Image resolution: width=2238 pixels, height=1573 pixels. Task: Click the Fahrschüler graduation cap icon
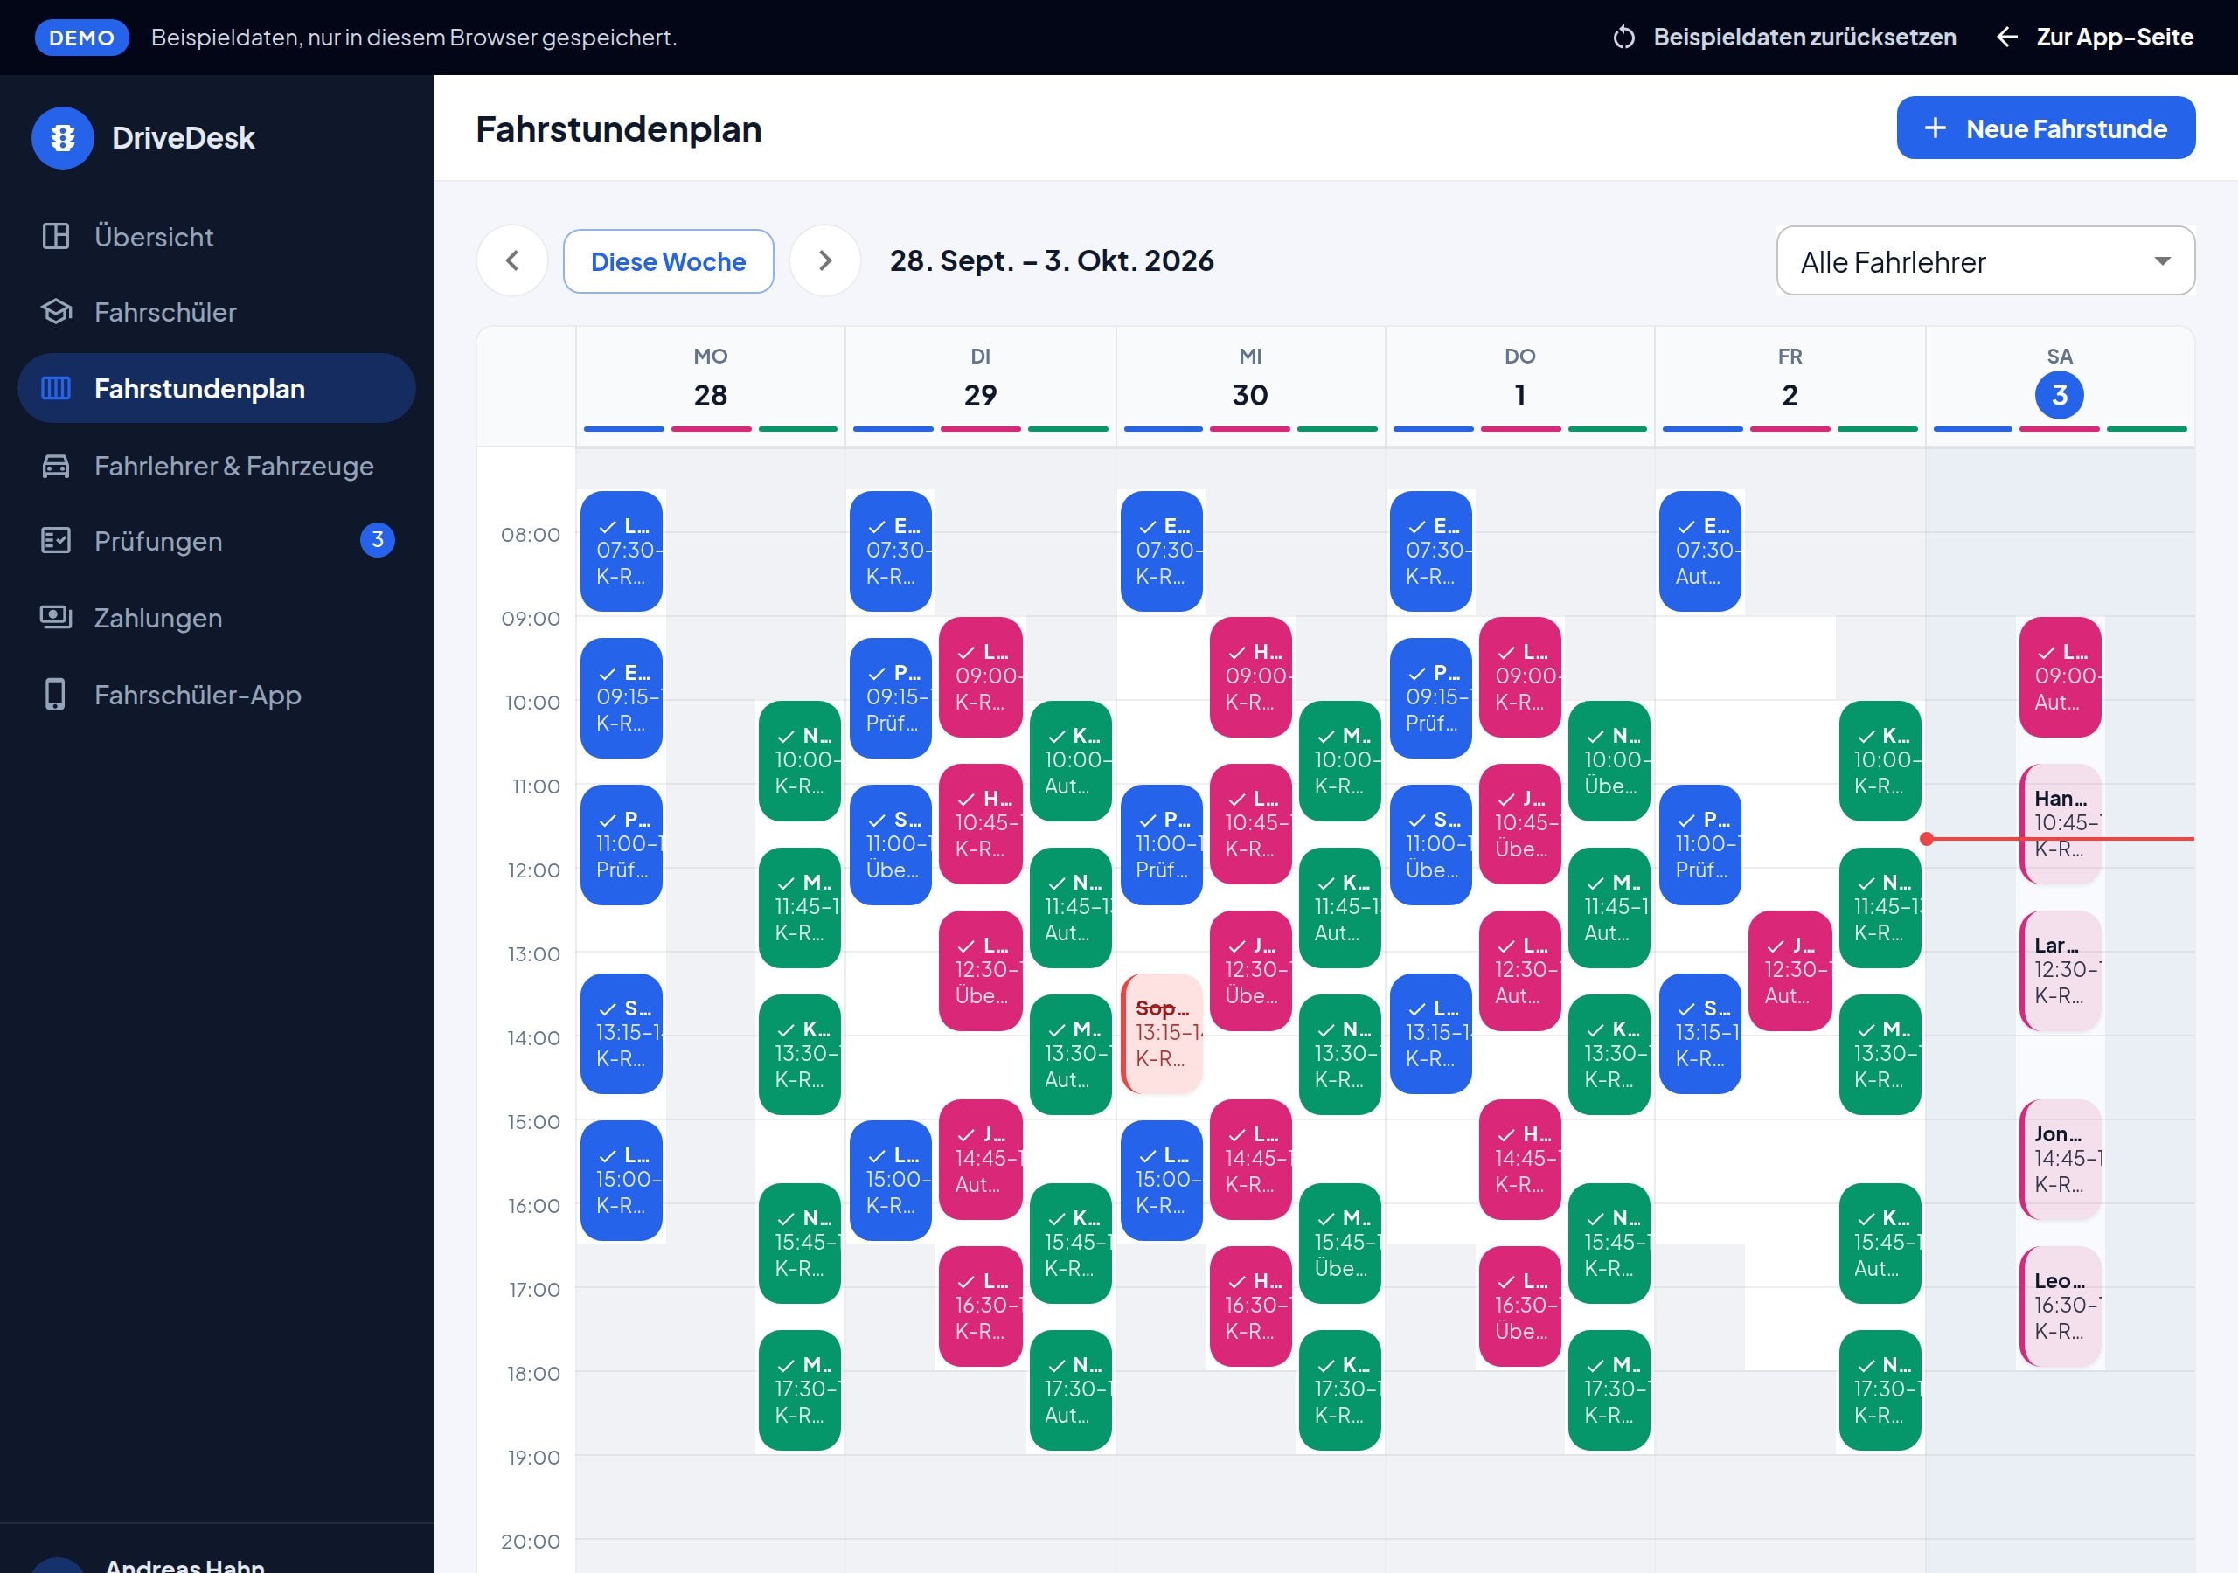pos(56,312)
